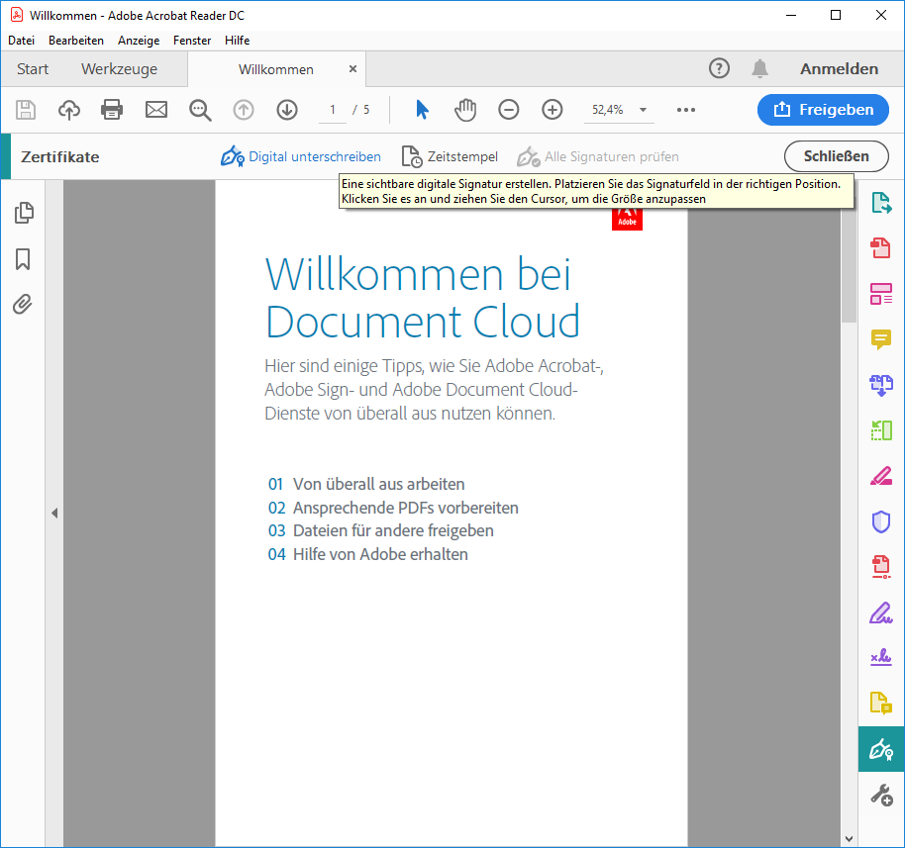905x848 pixels.
Task: Send file by email envelope icon
Action: tap(155, 110)
